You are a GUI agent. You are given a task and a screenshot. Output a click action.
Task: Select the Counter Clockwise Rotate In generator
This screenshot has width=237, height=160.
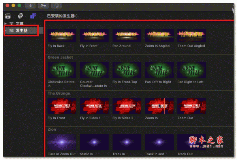click(94, 70)
